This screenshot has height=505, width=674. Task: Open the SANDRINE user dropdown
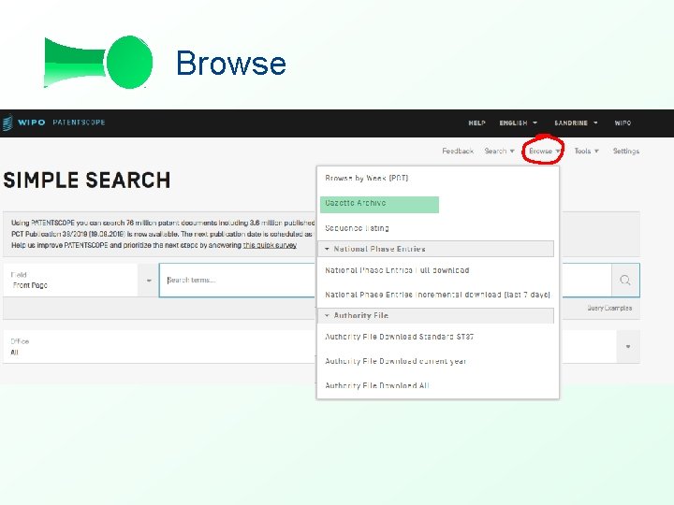(576, 123)
